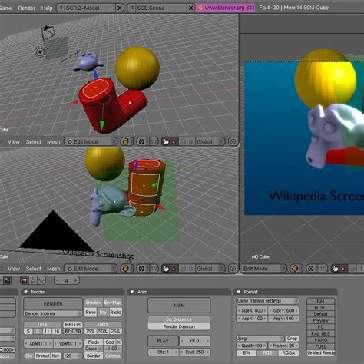Toggle the 3D manipulator hand icon in upper viewport

[x=166, y=141]
